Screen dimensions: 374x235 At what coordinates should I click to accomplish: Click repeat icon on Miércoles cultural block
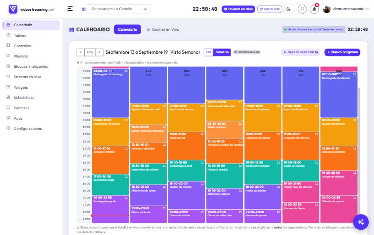[x=240, y=191]
